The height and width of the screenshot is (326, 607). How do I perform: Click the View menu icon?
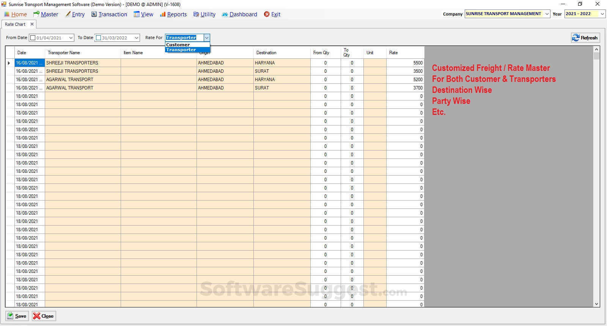pyautogui.click(x=137, y=14)
